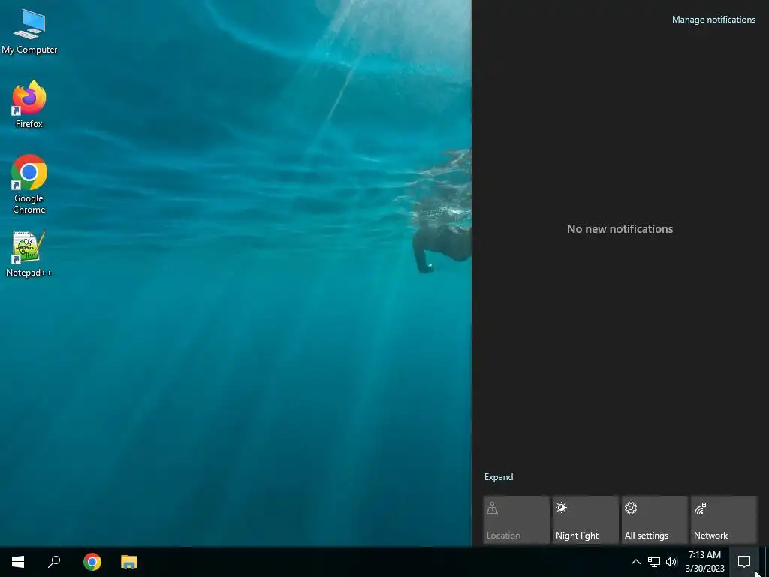Screen dimensions: 769x577
Task: Close Action Center via notification icon
Action: tap(744, 562)
